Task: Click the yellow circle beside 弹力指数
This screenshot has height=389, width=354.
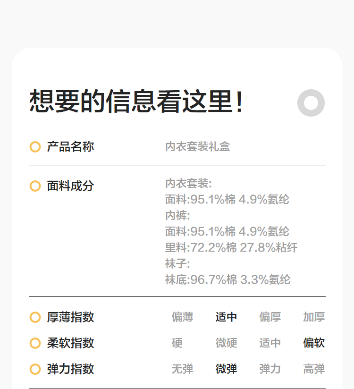Action: [x=35, y=369]
